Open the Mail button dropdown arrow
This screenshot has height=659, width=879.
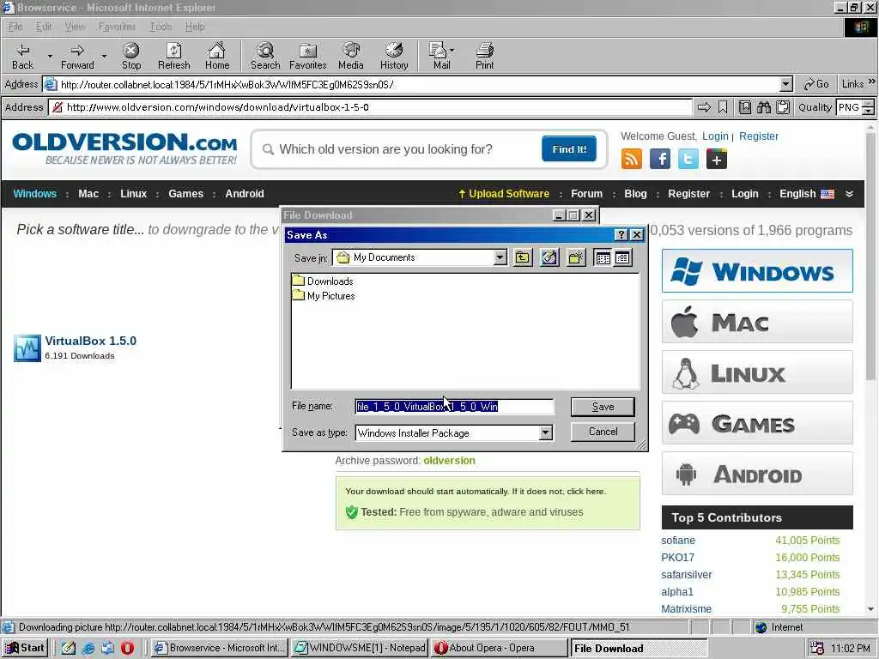pyautogui.click(x=452, y=51)
